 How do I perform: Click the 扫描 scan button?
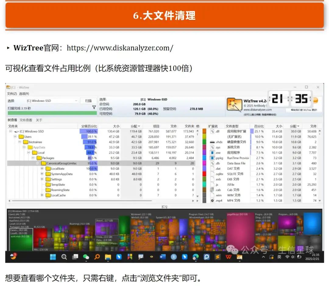88,101
